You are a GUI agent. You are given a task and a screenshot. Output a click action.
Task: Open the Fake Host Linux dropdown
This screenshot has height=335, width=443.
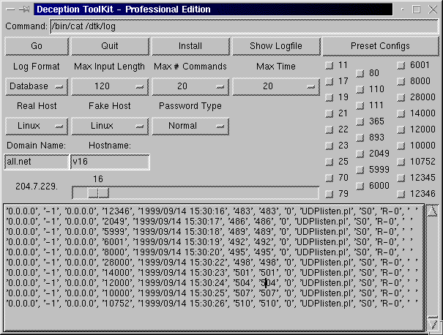tap(110, 126)
